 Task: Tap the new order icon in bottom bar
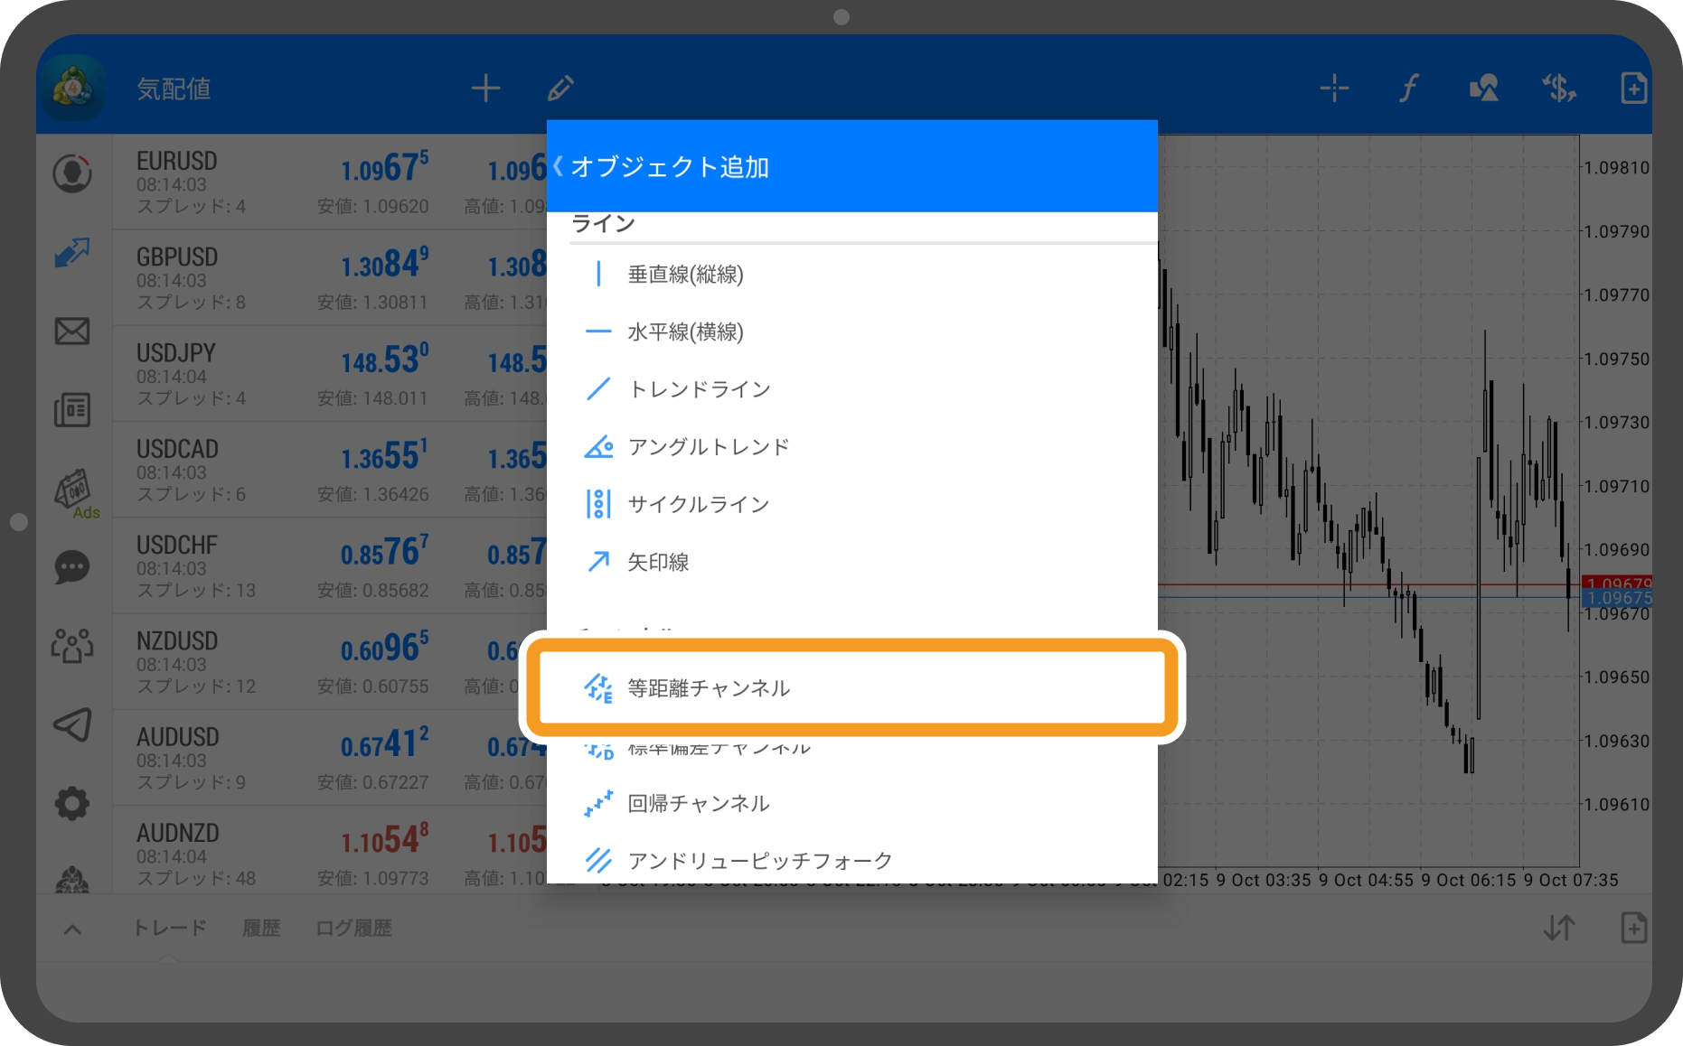(x=1633, y=928)
